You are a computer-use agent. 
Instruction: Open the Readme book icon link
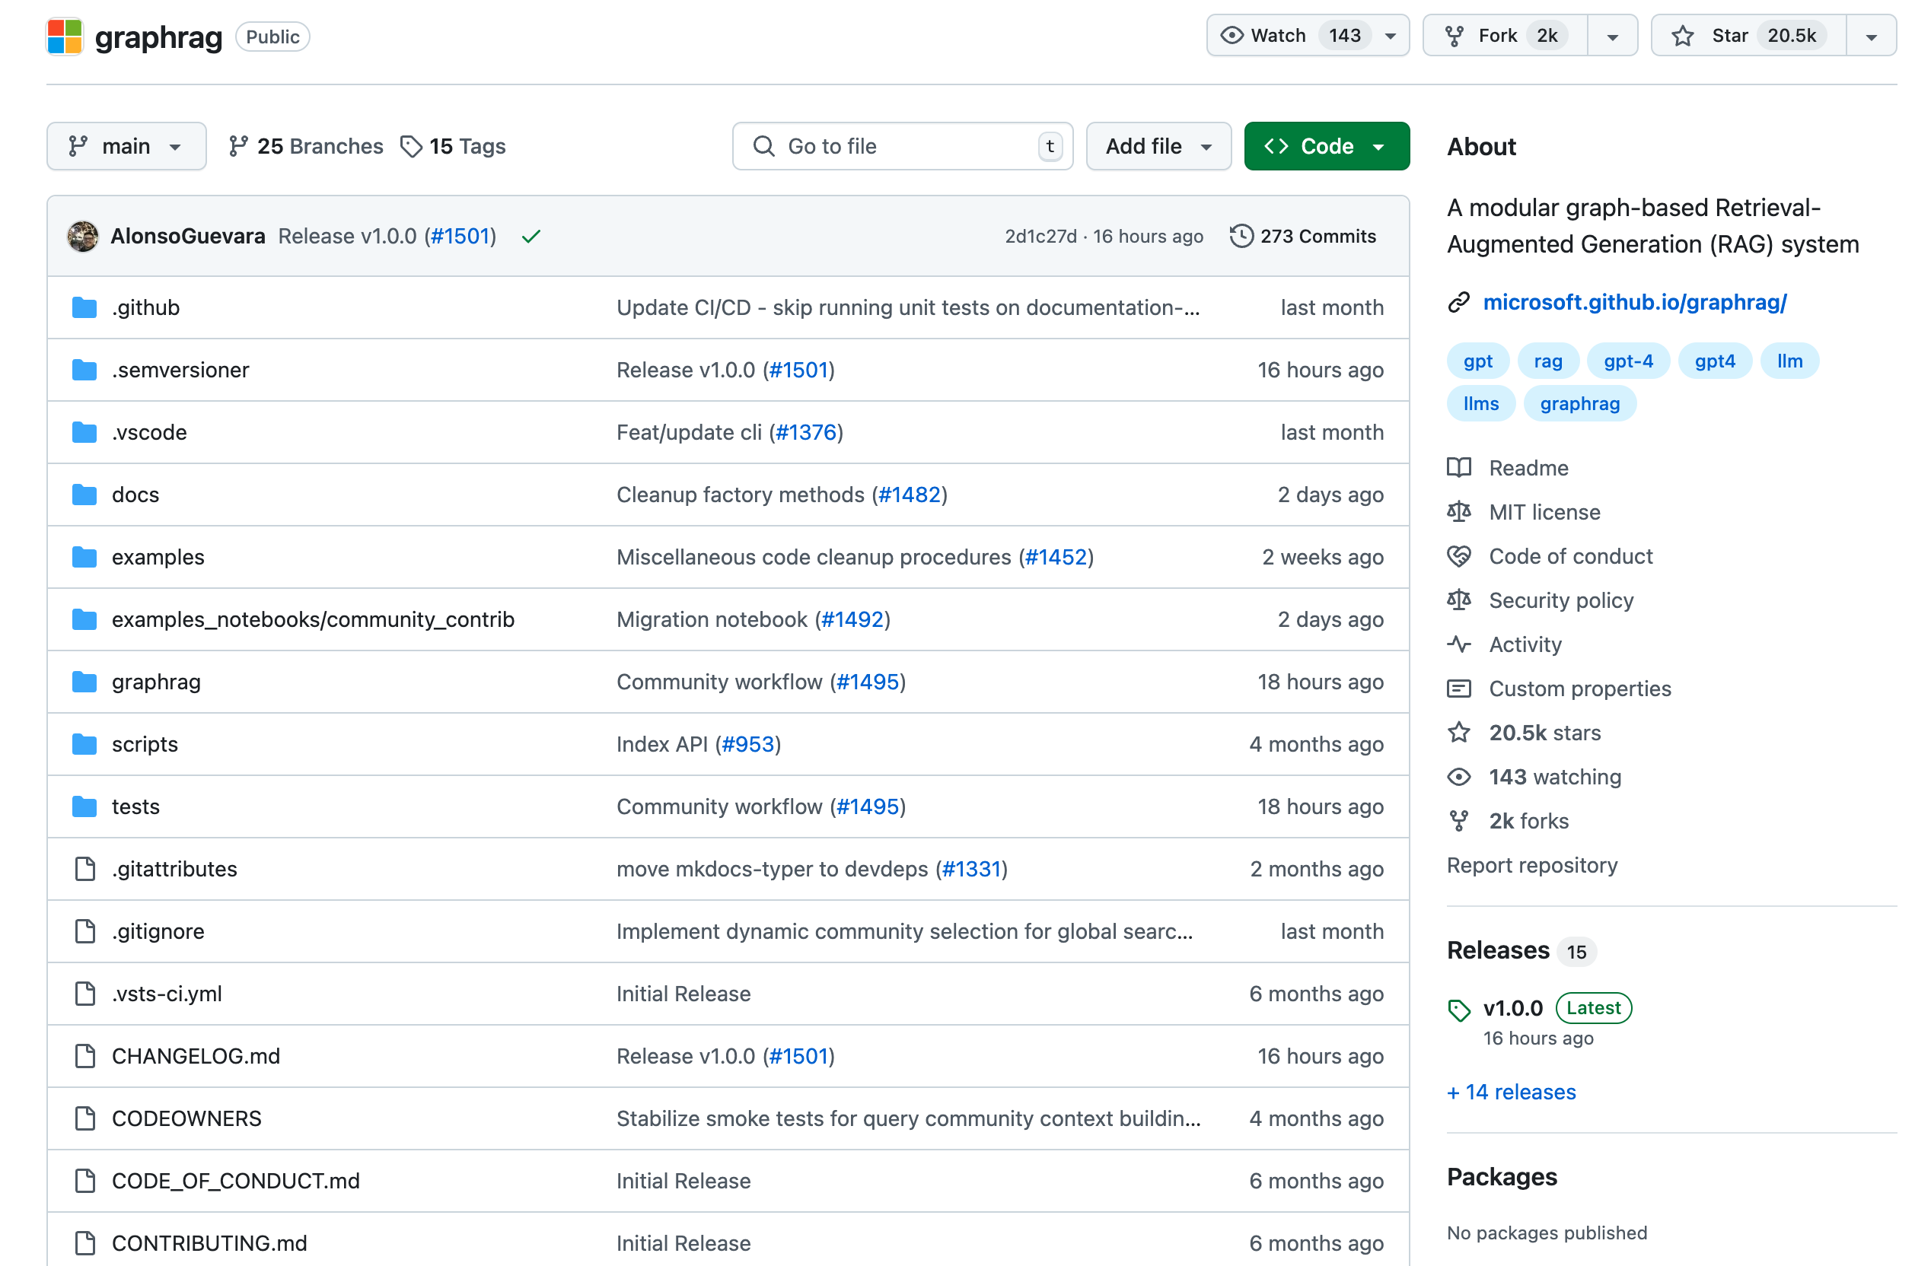click(x=1458, y=467)
